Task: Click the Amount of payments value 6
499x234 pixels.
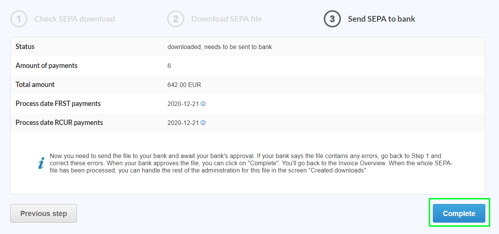Action: point(169,65)
